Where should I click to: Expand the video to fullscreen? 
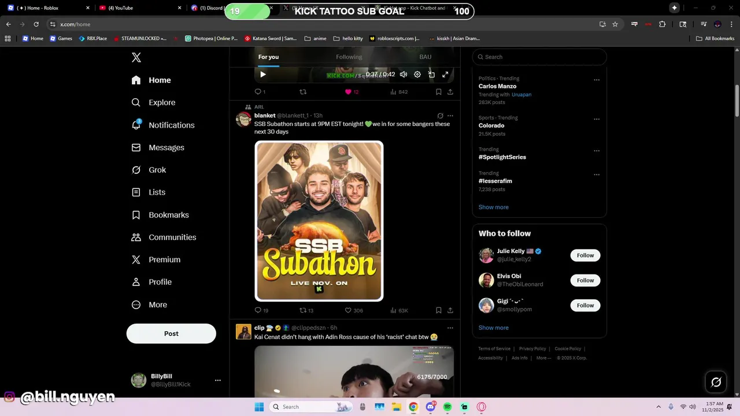(445, 75)
